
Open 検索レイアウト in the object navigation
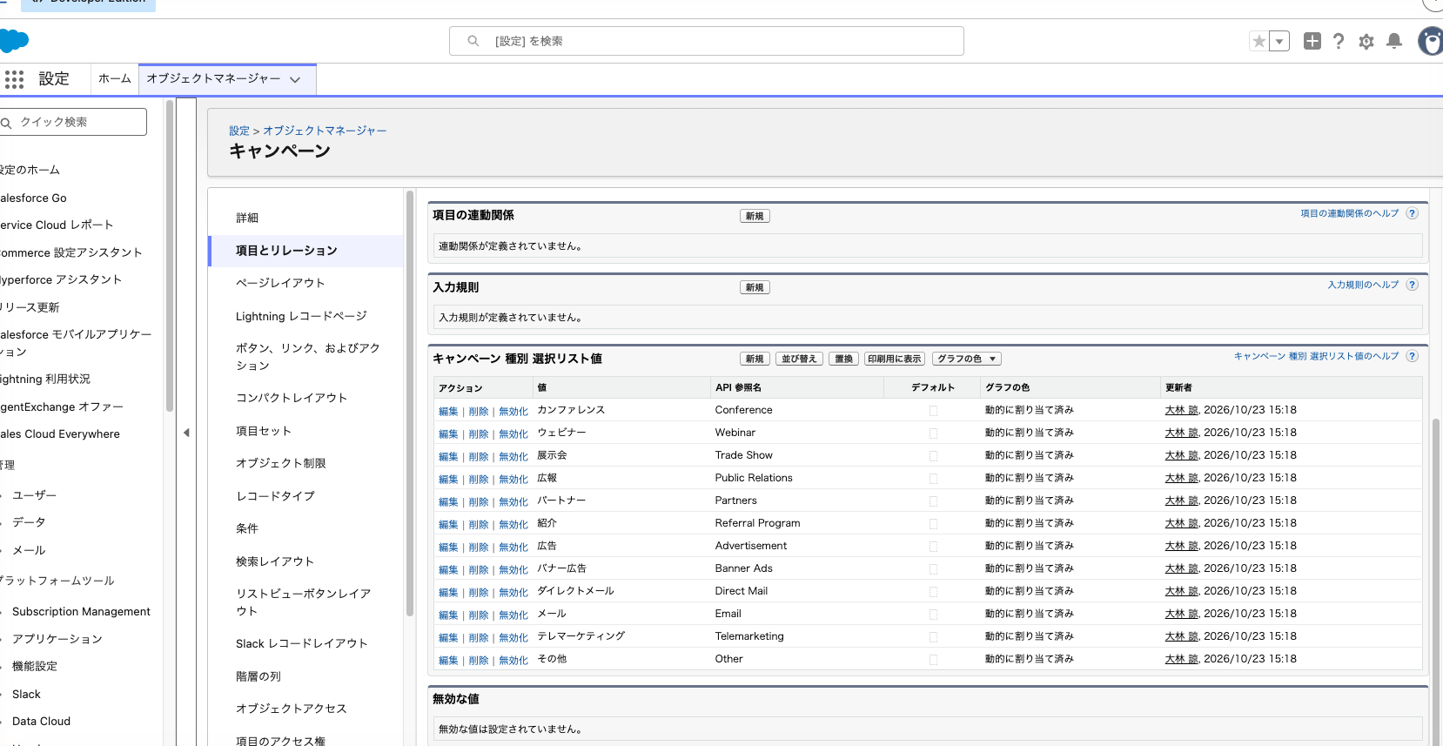[275, 561]
